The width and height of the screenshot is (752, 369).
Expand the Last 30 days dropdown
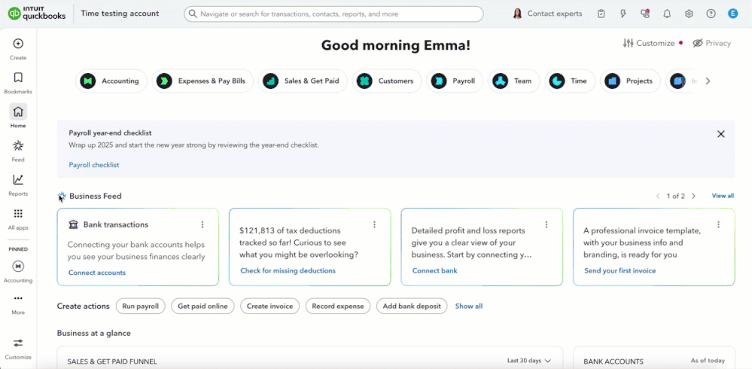point(529,361)
